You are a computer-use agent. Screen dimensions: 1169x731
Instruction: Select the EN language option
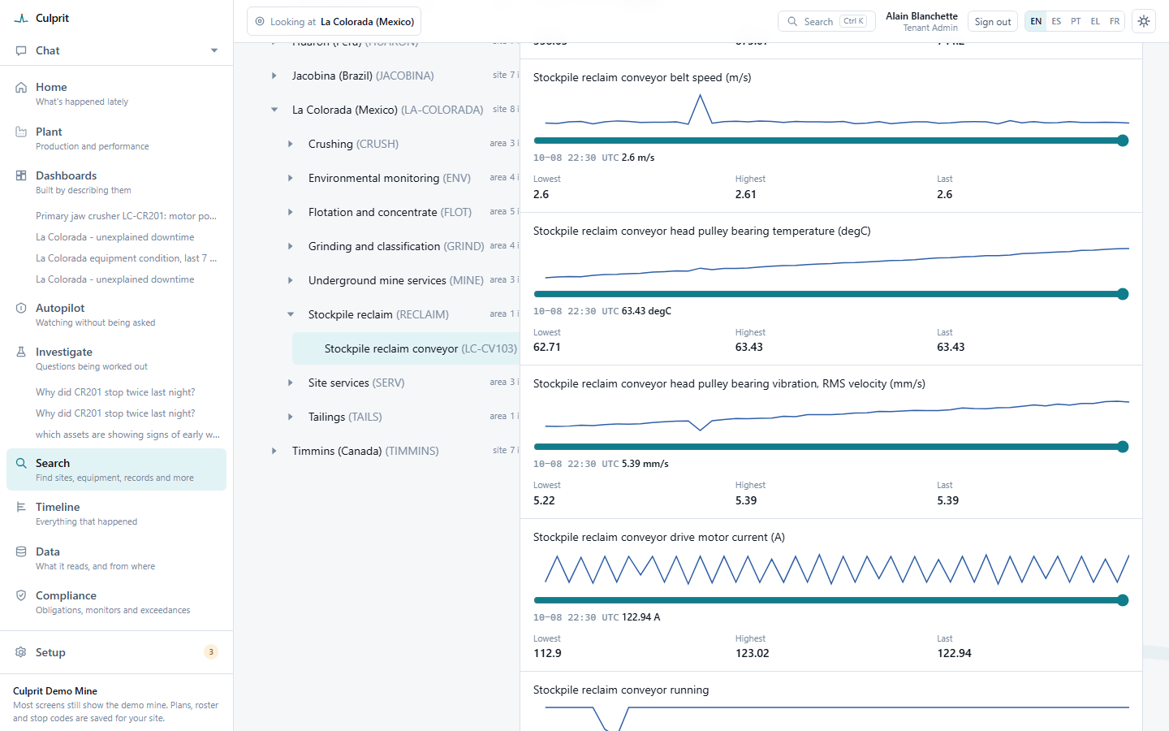pyautogui.click(x=1036, y=22)
